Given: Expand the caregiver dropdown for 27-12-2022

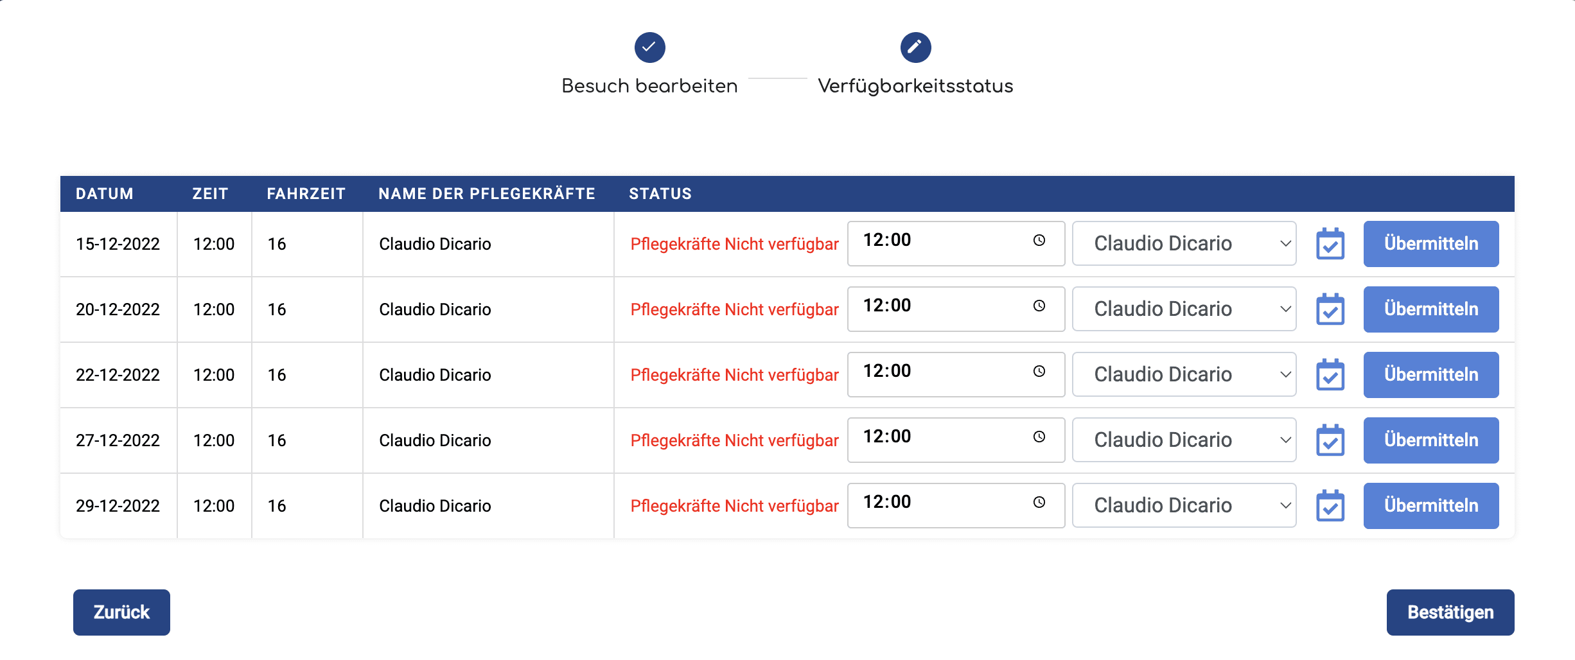Looking at the screenshot, I should point(1184,440).
